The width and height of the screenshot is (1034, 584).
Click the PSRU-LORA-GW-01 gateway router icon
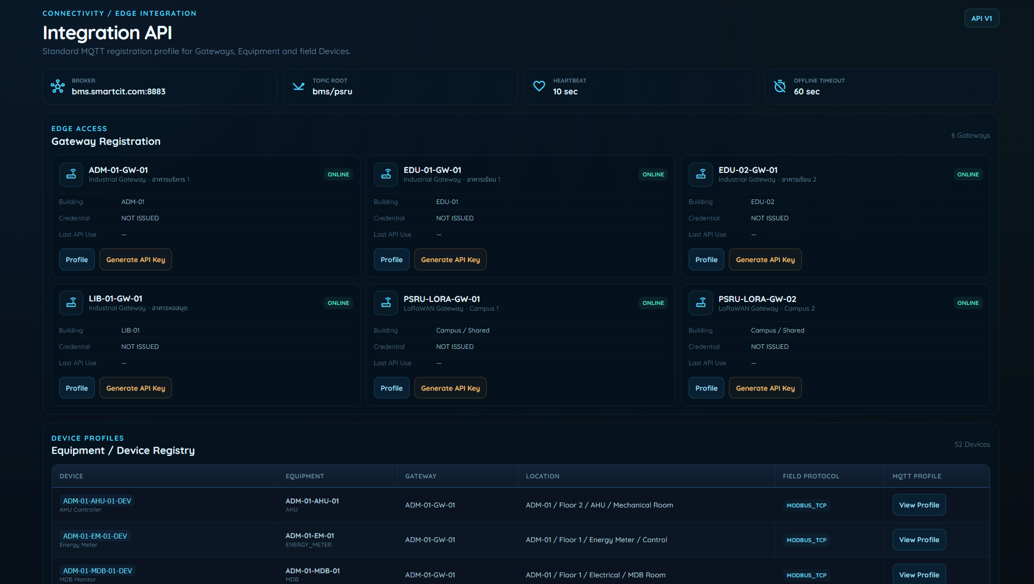pyautogui.click(x=386, y=303)
